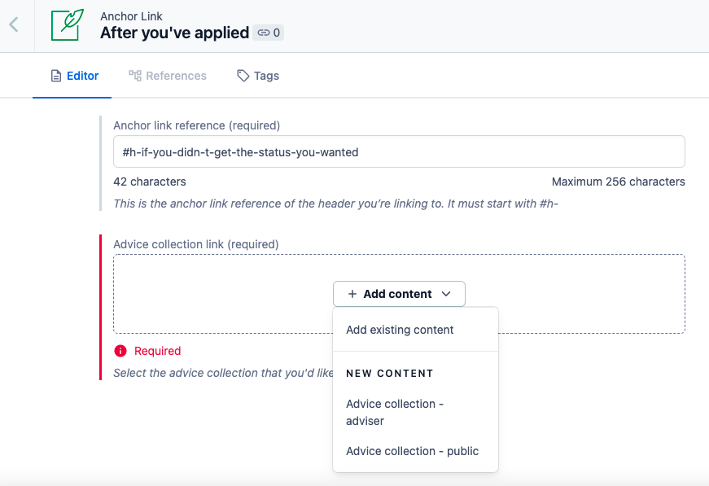Select Advice collection - public option
Screen dimensions: 709x486
point(412,451)
